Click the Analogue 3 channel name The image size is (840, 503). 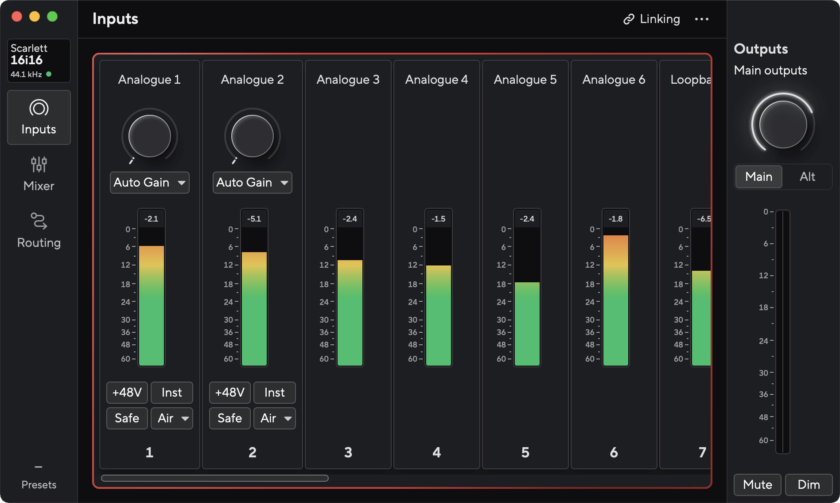point(348,80)
